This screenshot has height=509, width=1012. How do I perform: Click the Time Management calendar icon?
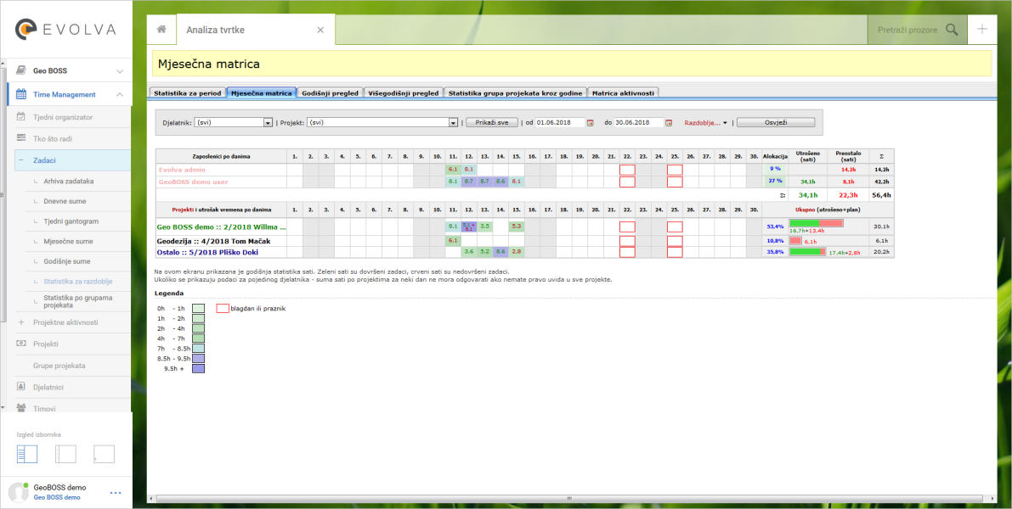tap(21, 95)
